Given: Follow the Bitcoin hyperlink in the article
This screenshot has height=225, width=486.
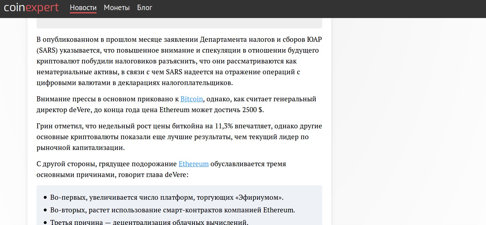Looking at the screenshot, I should click(x=192, y=99).
